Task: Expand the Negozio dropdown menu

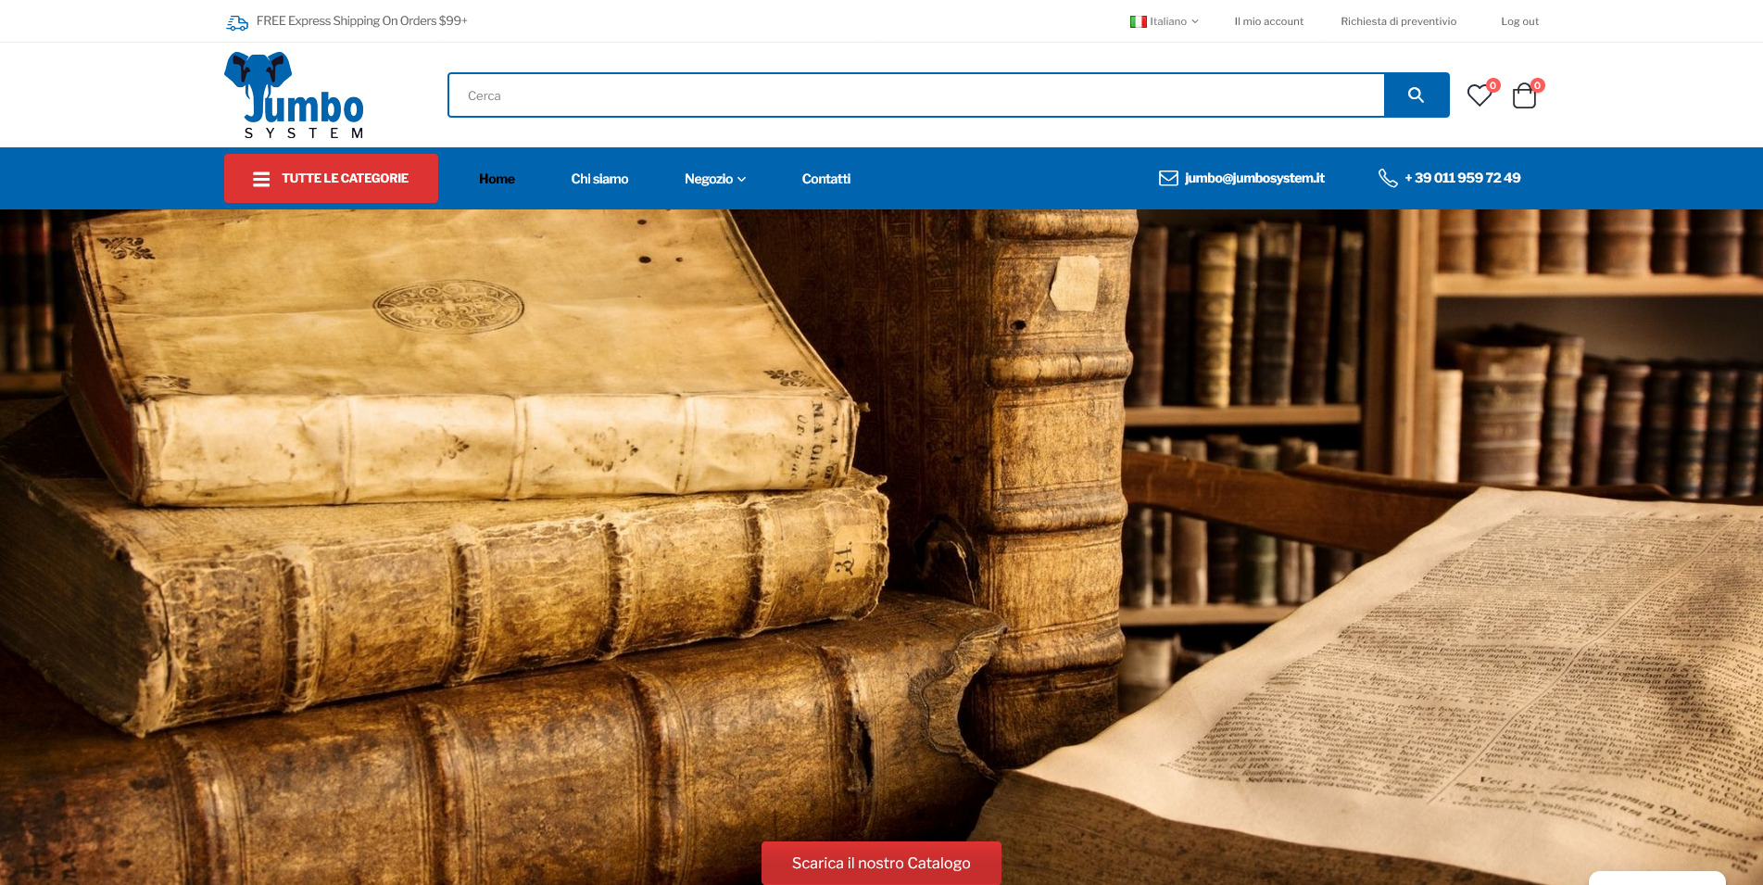Action: pyautogui.click(x=714, y=179)
